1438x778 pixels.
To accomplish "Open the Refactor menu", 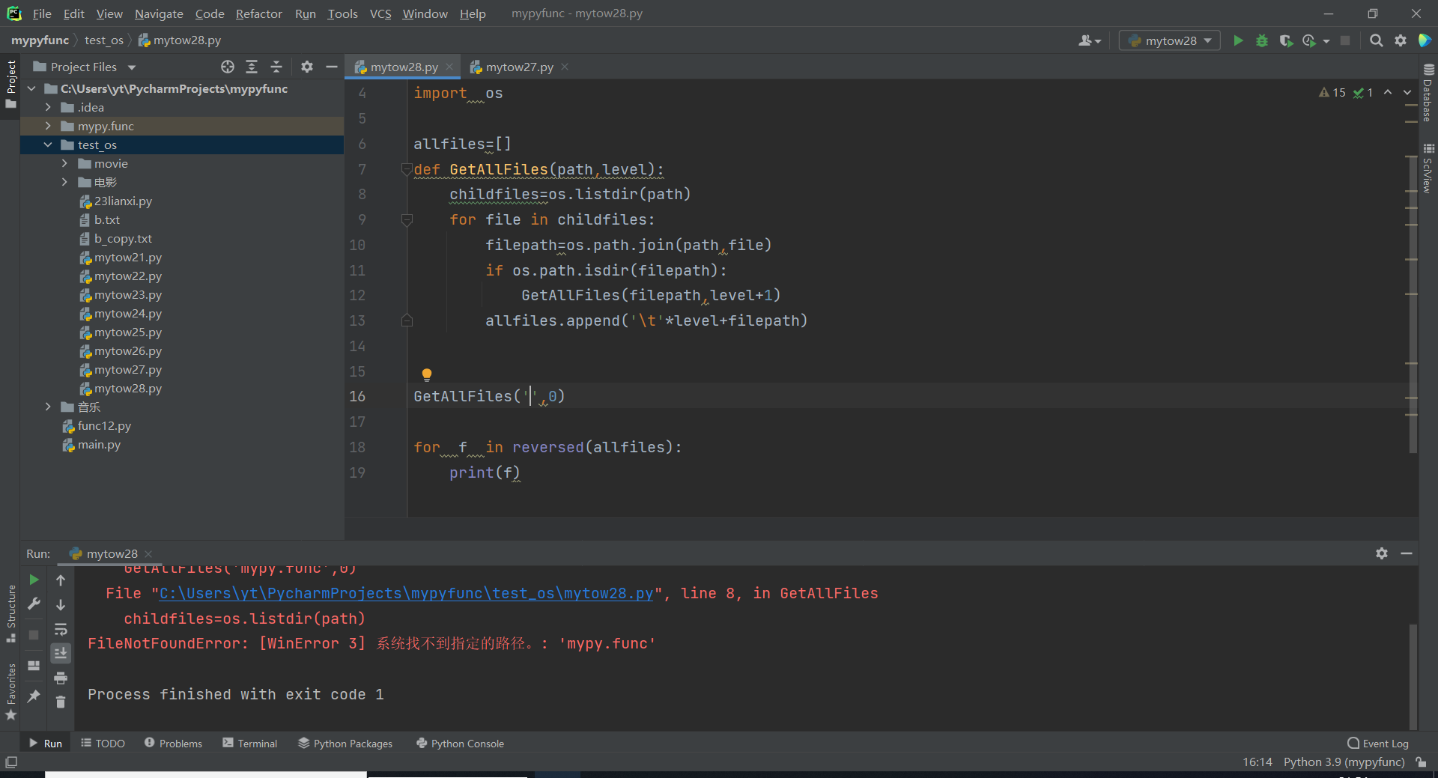I will click(258, 13).
